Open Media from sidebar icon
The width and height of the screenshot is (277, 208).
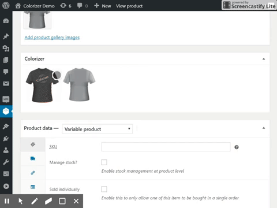click(x=6, y=49)
